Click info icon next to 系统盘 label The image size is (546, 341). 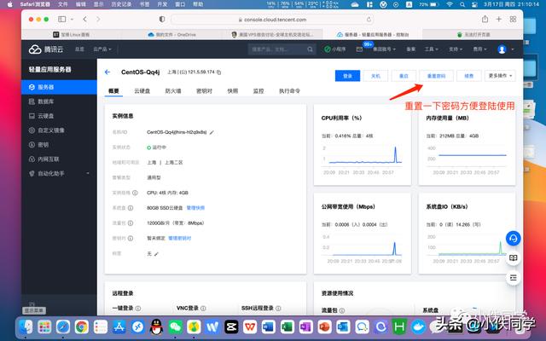click(x=131, y=208)
